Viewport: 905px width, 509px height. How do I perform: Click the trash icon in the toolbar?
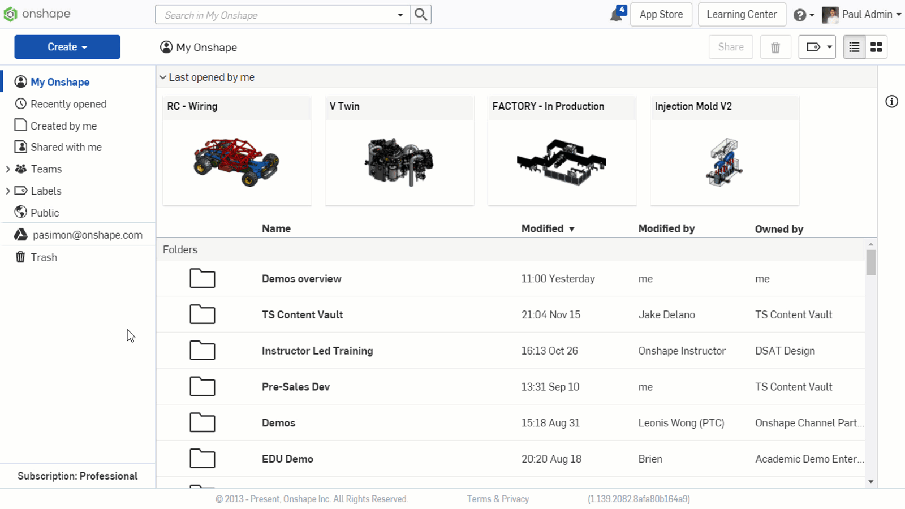pos(775,47)
